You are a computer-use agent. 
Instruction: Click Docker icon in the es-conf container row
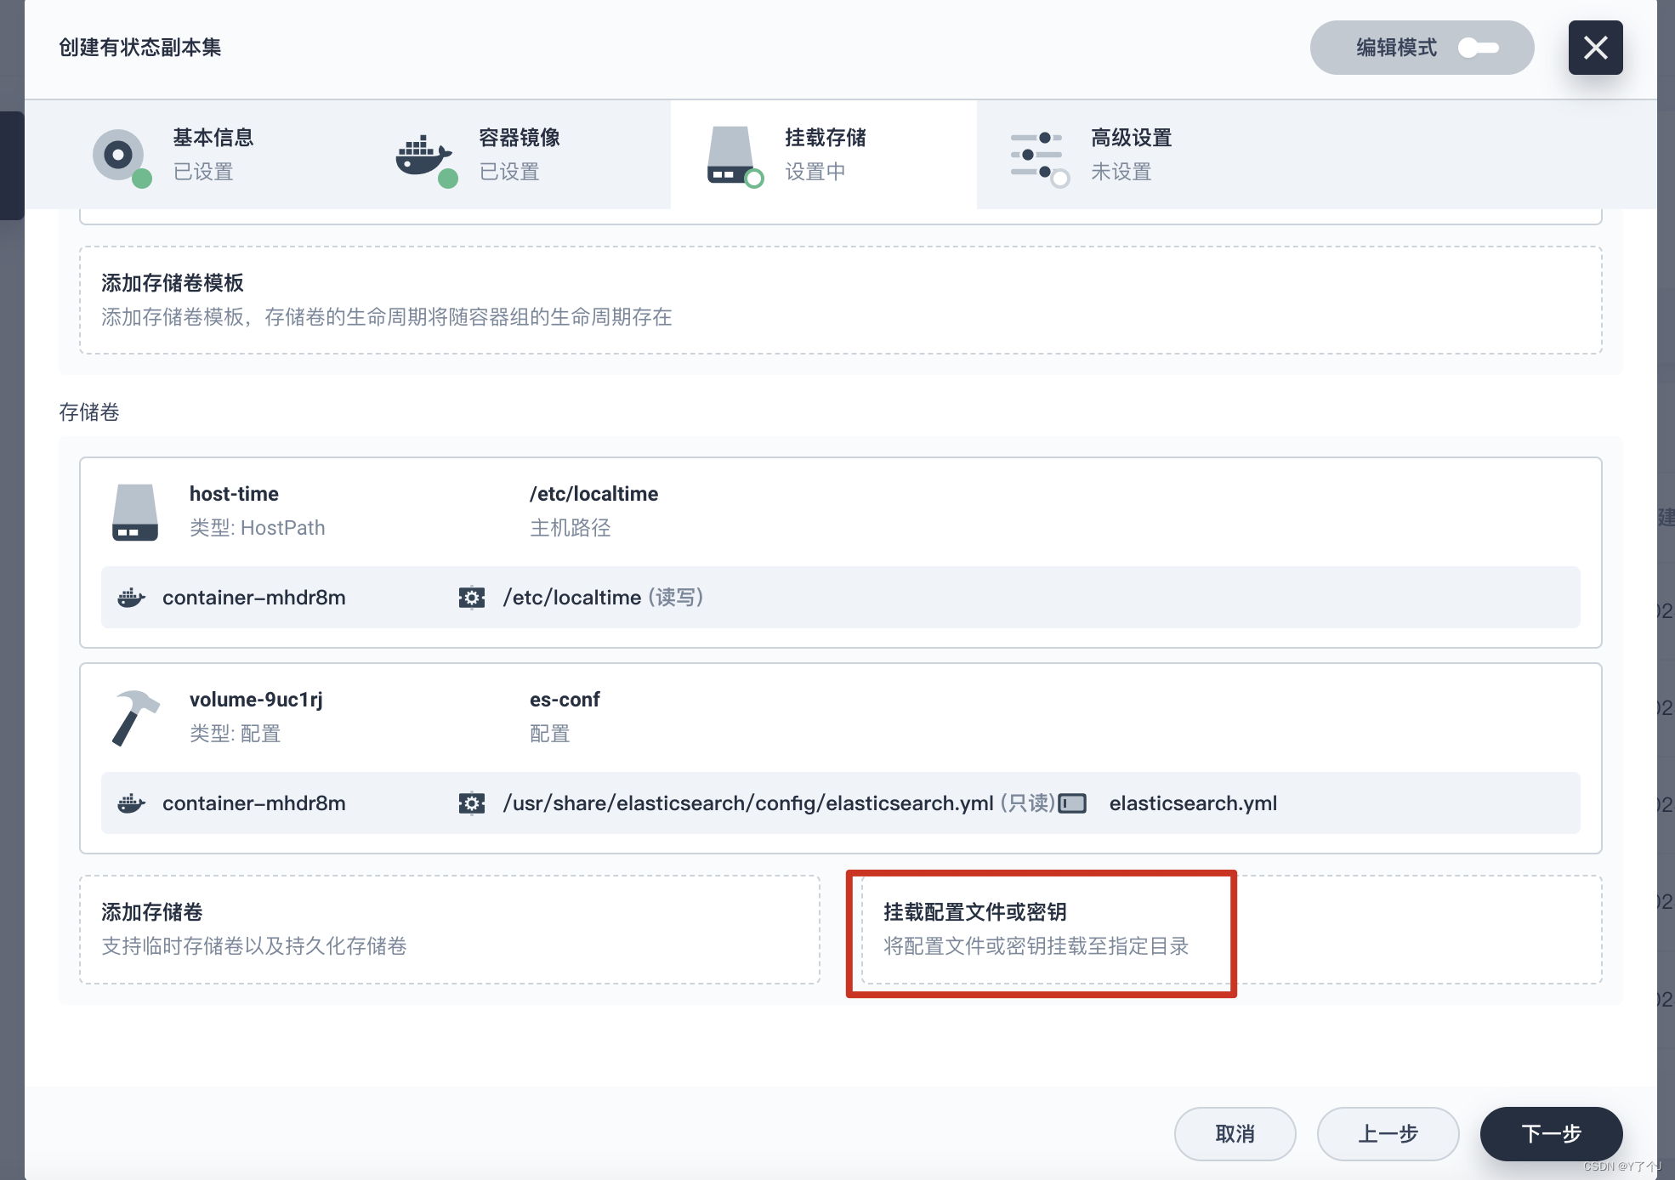131,803
